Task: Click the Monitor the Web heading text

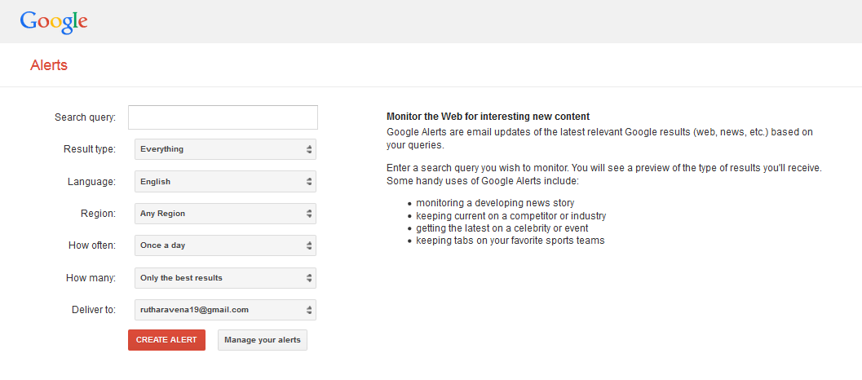Action: 488,117
